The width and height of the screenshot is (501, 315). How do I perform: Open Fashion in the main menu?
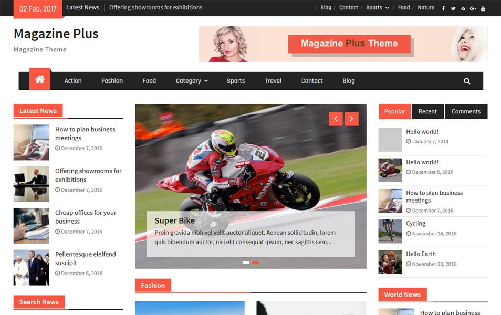(112, 81)
